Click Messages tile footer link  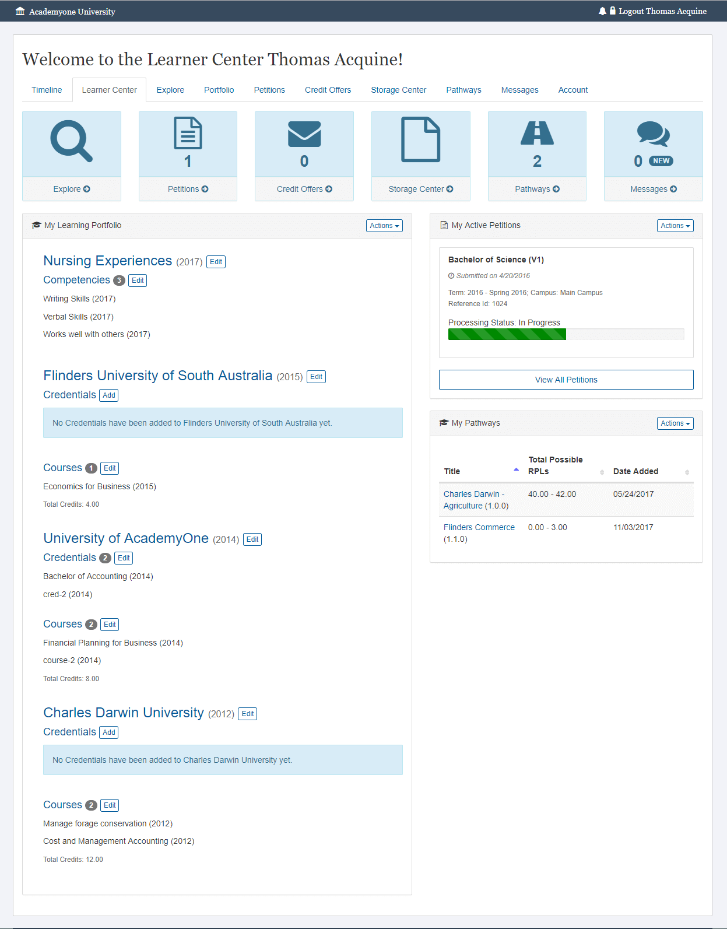(654, 189)
